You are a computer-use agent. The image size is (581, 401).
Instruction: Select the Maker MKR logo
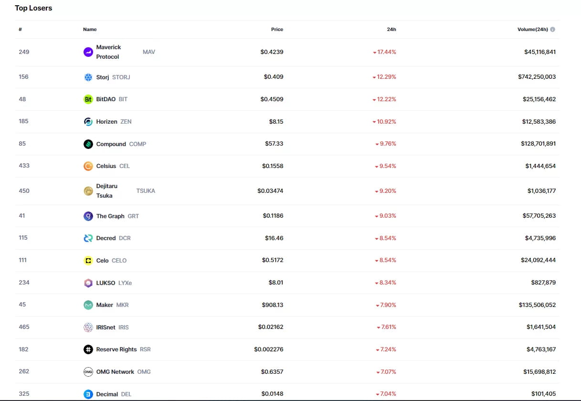pos(88,305)
